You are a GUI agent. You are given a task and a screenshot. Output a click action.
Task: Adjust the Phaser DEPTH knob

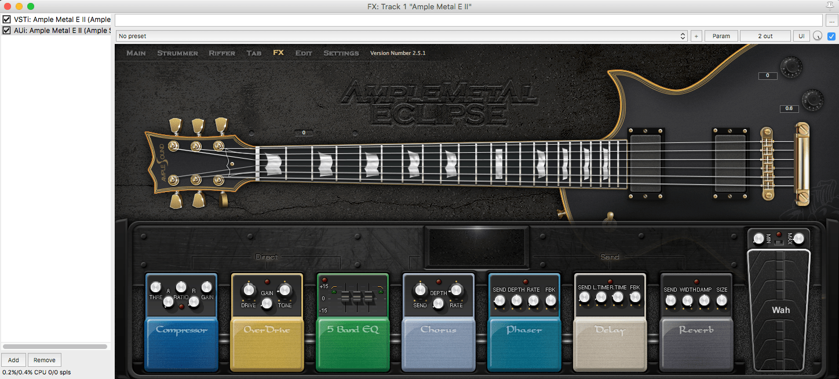click(516, 300)
